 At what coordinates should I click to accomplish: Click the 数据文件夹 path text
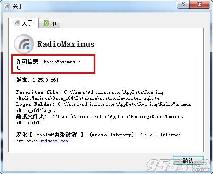pos(100,119)
